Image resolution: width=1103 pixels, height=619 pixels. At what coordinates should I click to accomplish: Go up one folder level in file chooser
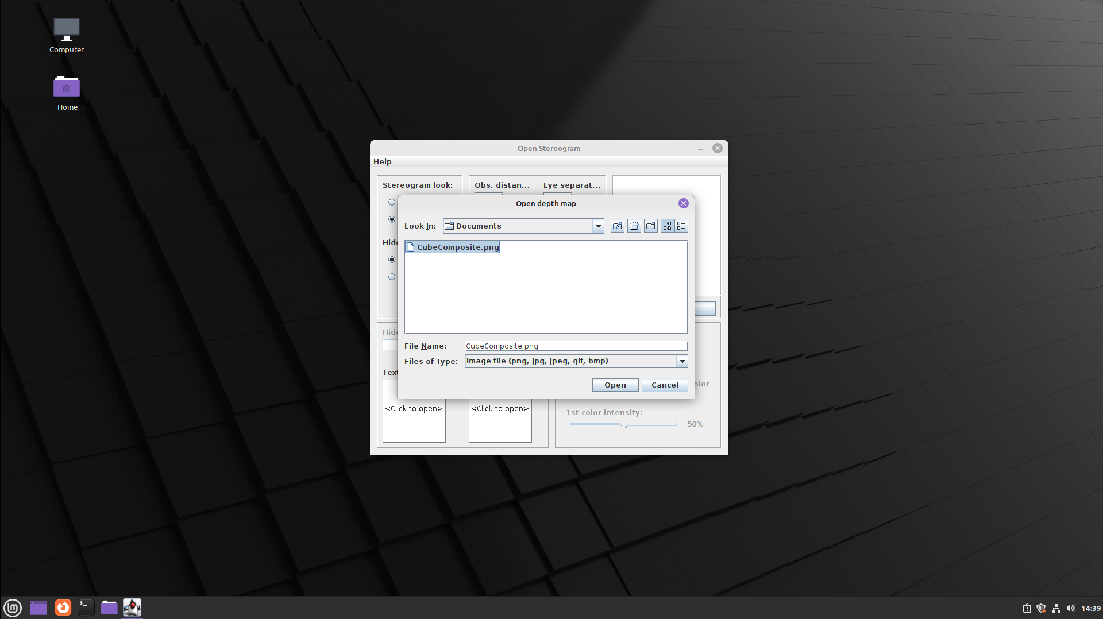click(x=617, y=226)
